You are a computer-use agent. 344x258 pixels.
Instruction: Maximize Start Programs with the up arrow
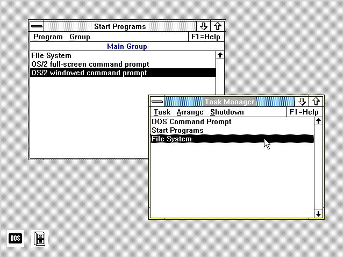point(217,26)
